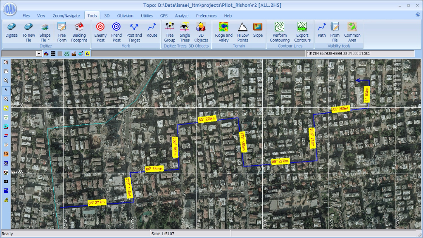This screenshot has width=423, height=238.
Task: Click the 3D button in left sidebar
Action: [x=6, y=154]
